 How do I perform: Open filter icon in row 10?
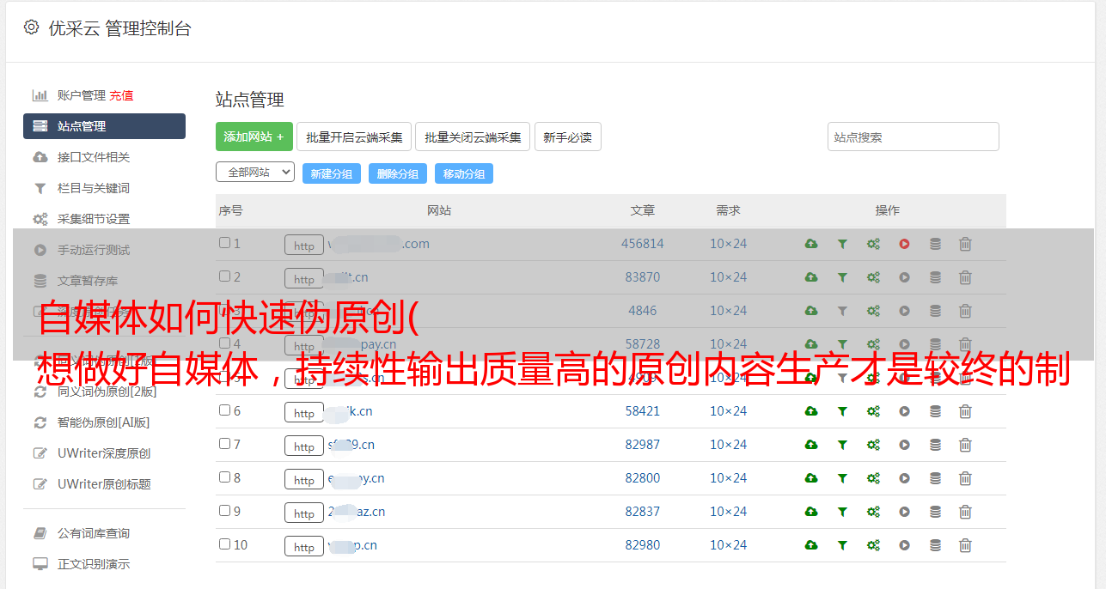(842, 545)
